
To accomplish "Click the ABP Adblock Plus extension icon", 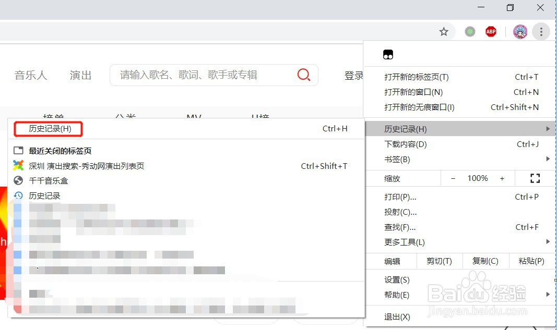I will [491, 31].
